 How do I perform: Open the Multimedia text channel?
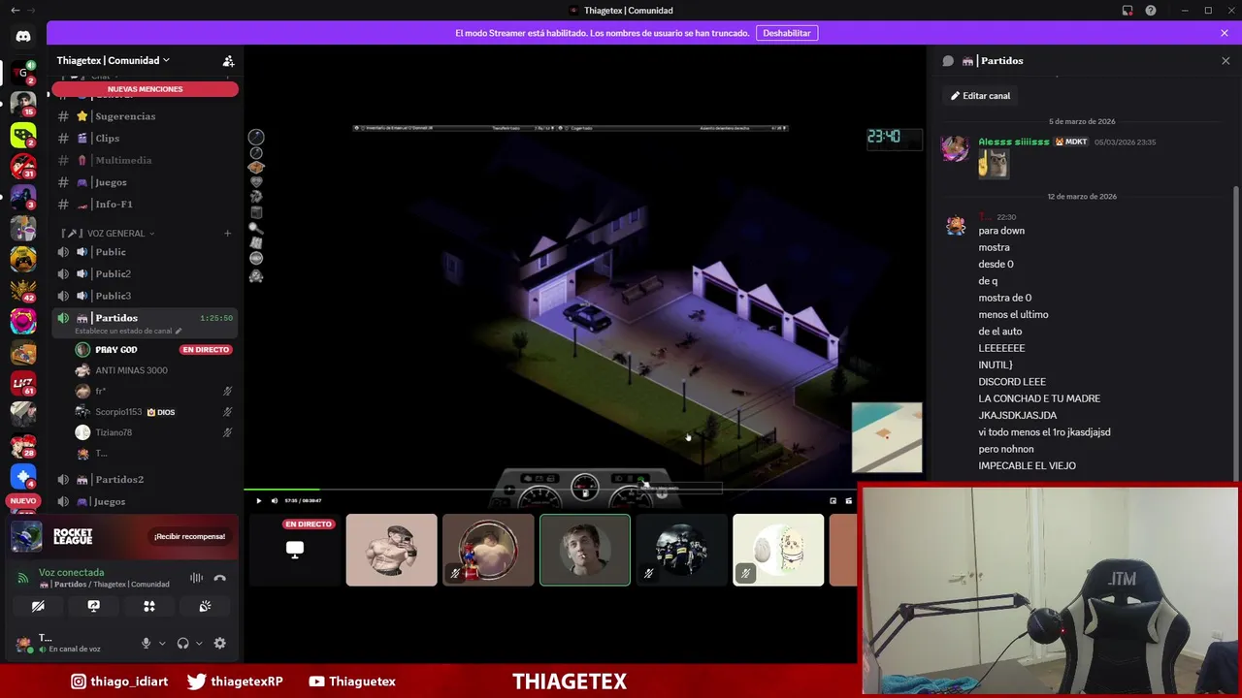145,160
